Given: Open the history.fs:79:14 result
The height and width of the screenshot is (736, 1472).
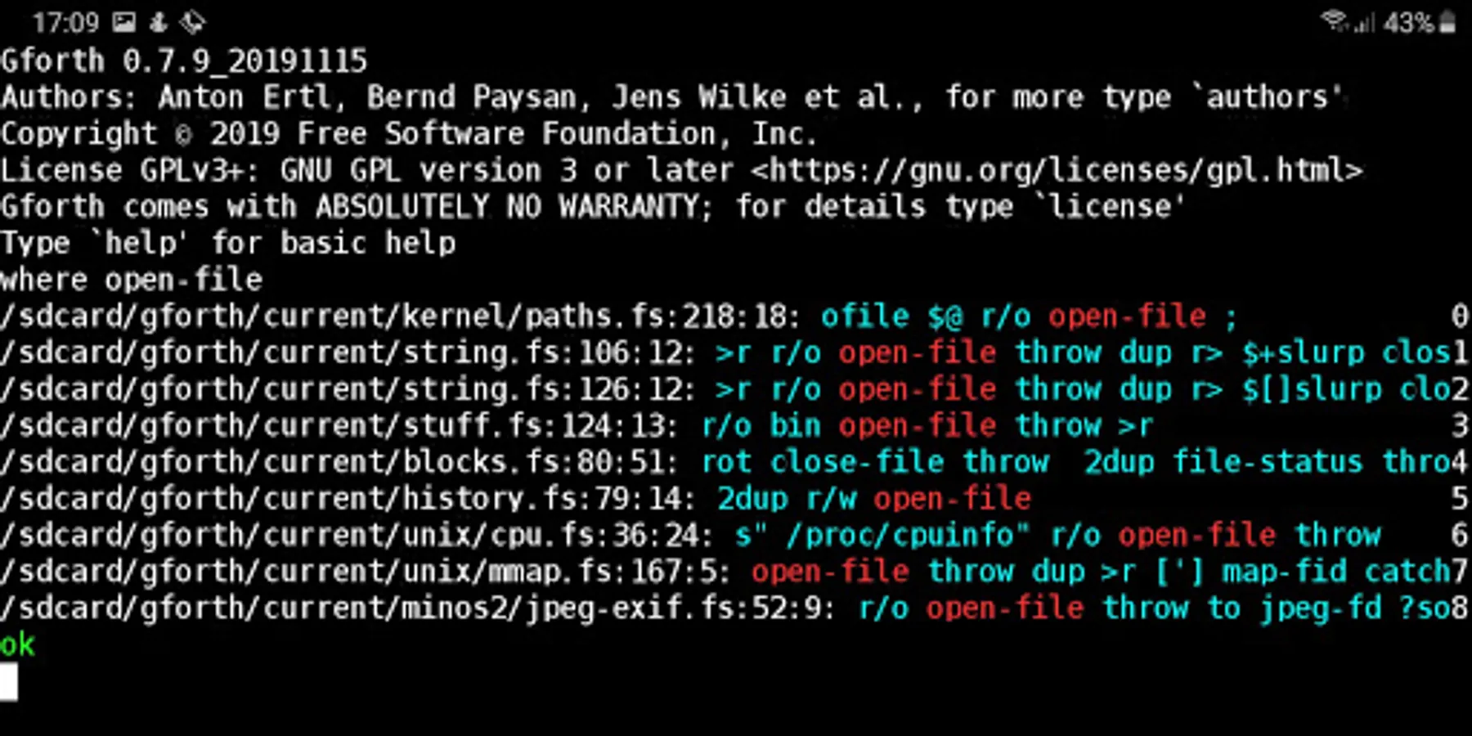Looking at the screenshot, I should 736,499.
